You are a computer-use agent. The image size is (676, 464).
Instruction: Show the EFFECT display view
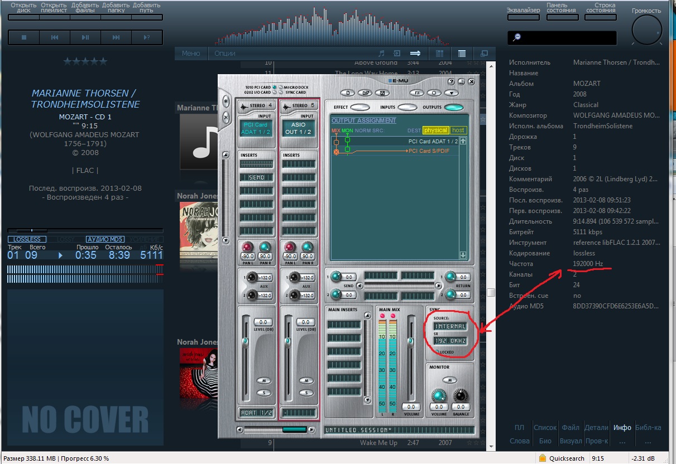[360, 107]
